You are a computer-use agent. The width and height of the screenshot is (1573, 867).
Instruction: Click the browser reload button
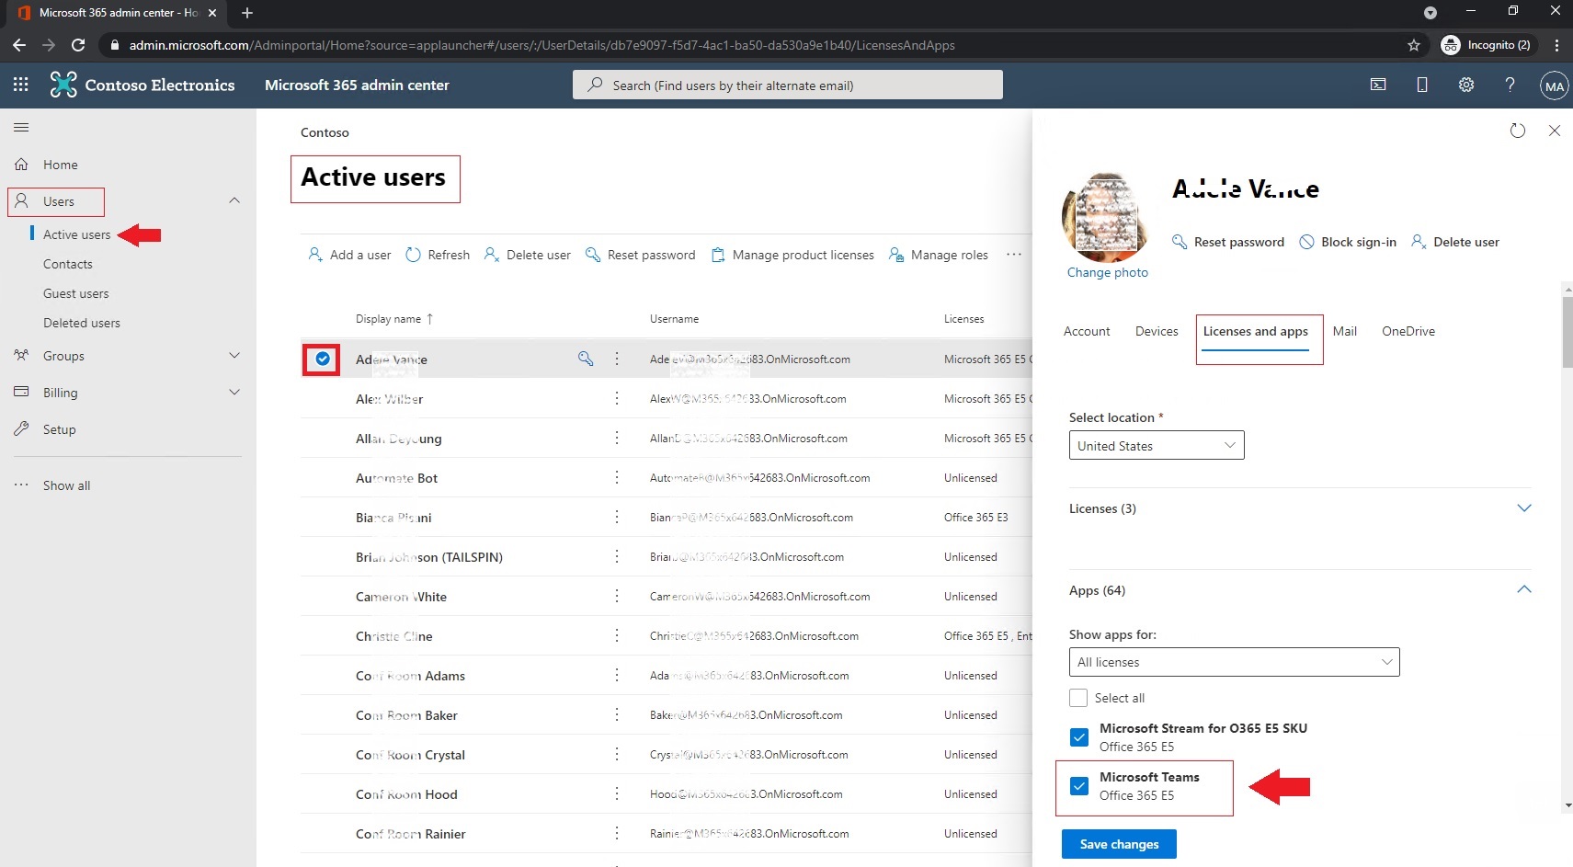pos(78,45)
